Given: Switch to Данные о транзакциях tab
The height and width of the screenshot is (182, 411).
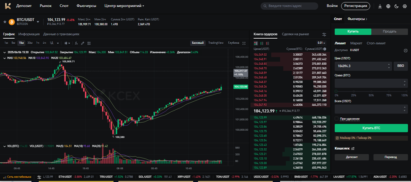Looking at the screenshot, I should pos(61,34).
